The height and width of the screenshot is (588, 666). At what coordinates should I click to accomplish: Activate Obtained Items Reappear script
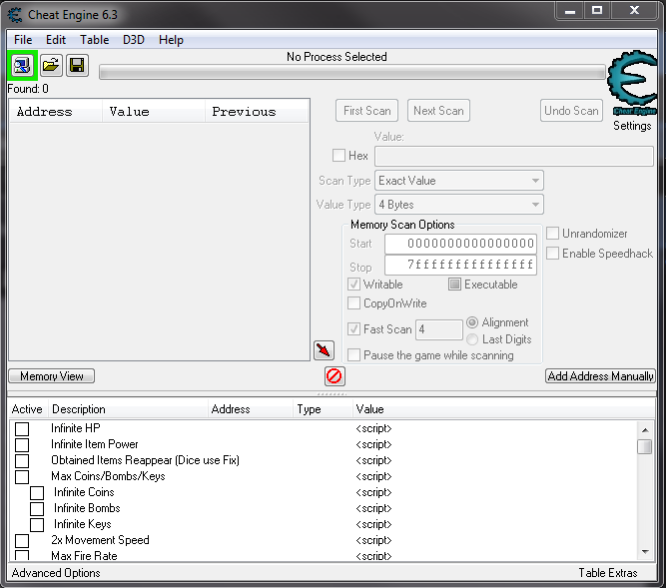pos(22,460)
